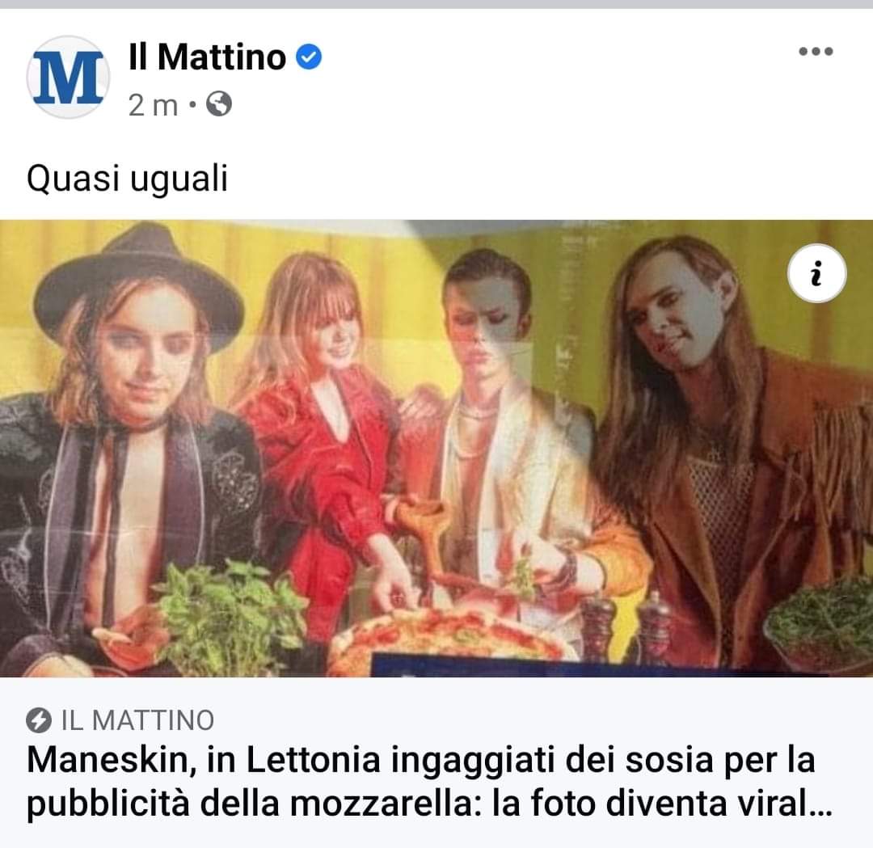Click the pepper grinders in the photo
Screen dimensions: 873x848
click(626, 627)
